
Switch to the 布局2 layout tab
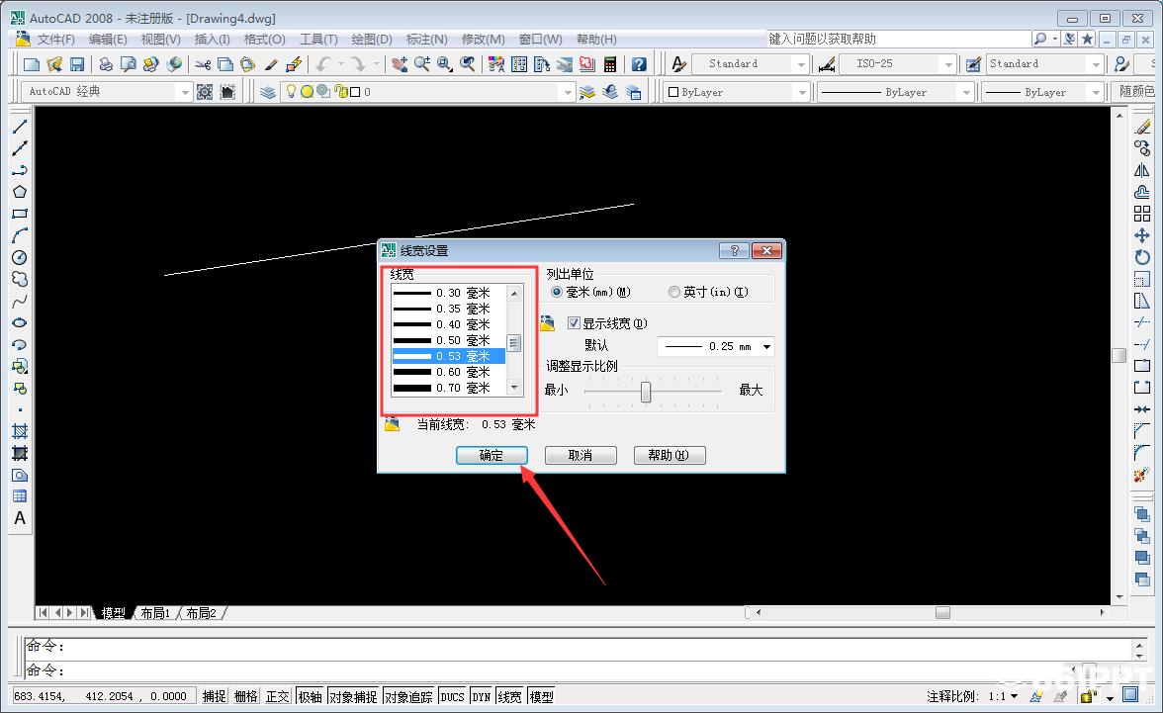(x=201, y=613)
